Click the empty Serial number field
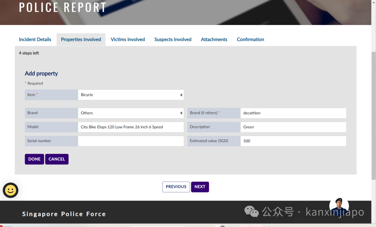The image size is (376, 227). coord(131,141)
